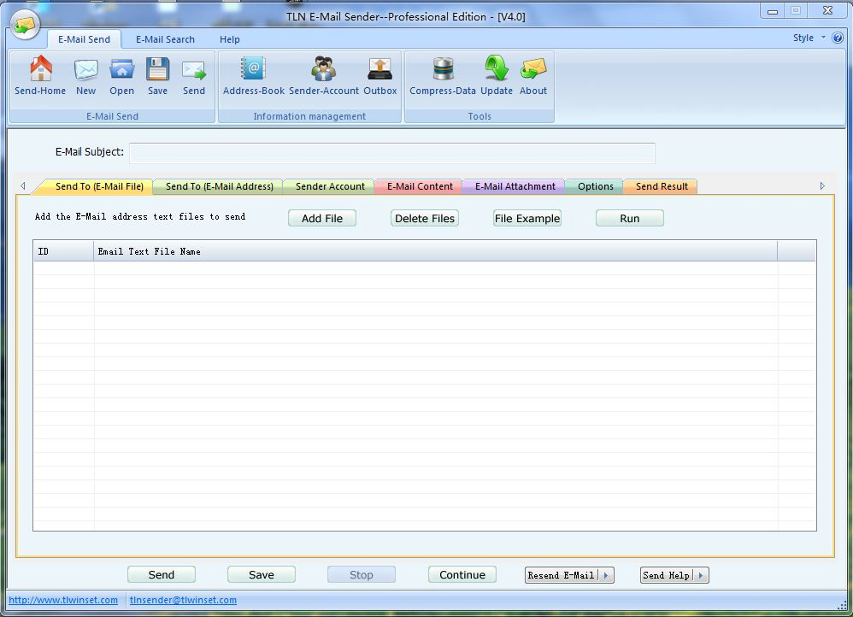Screen dimensions: 853x617
Task: Open the Send-Home screen
Action: pos(39,75)
